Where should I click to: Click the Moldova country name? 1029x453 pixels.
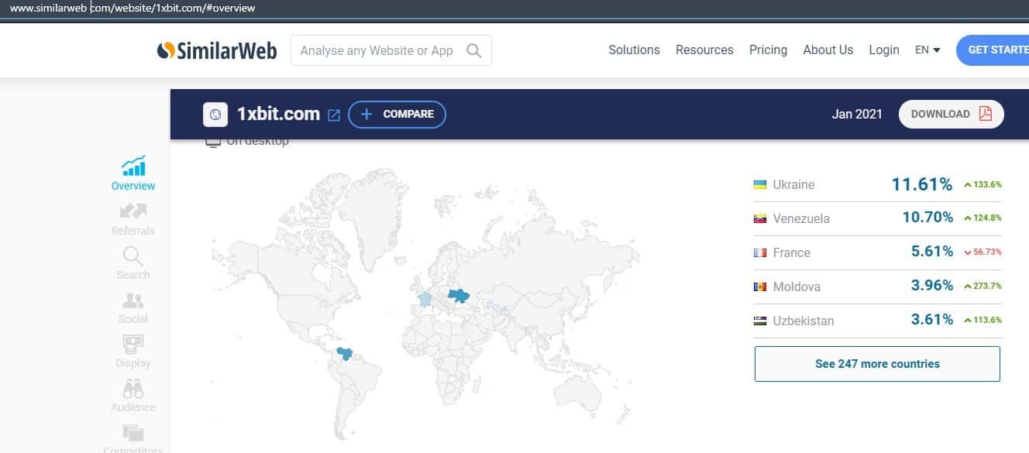pos(797,287)
